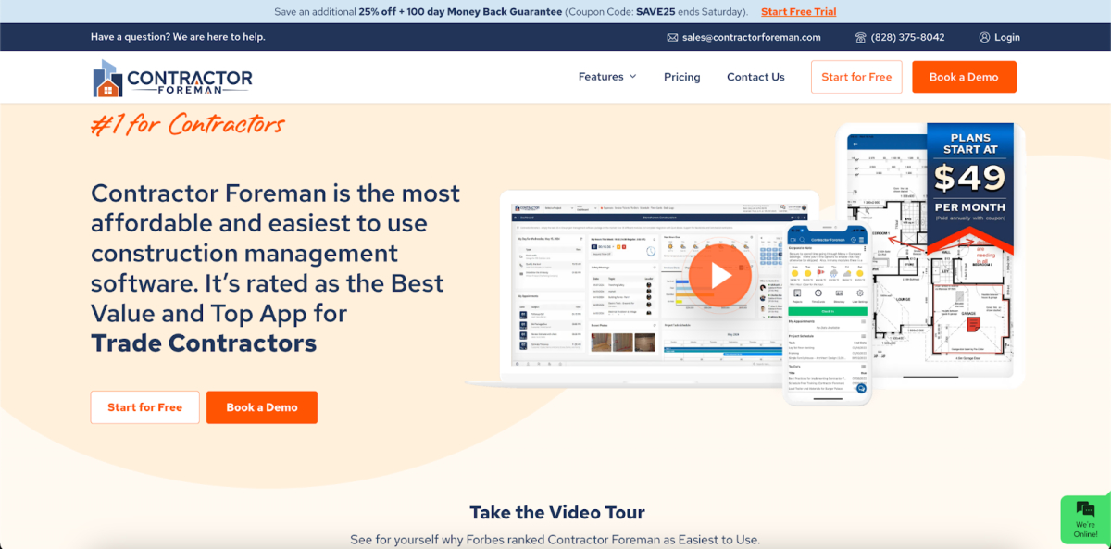Click Book a Demo in the header
Screen dimensions: 1111x549
click(964, 77)
